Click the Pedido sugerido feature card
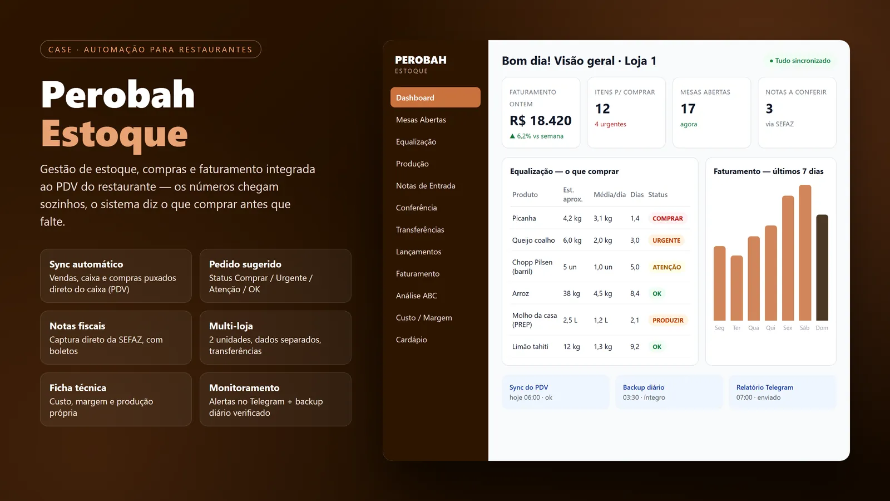Screen dimensions: 890x501 [275, 276]
